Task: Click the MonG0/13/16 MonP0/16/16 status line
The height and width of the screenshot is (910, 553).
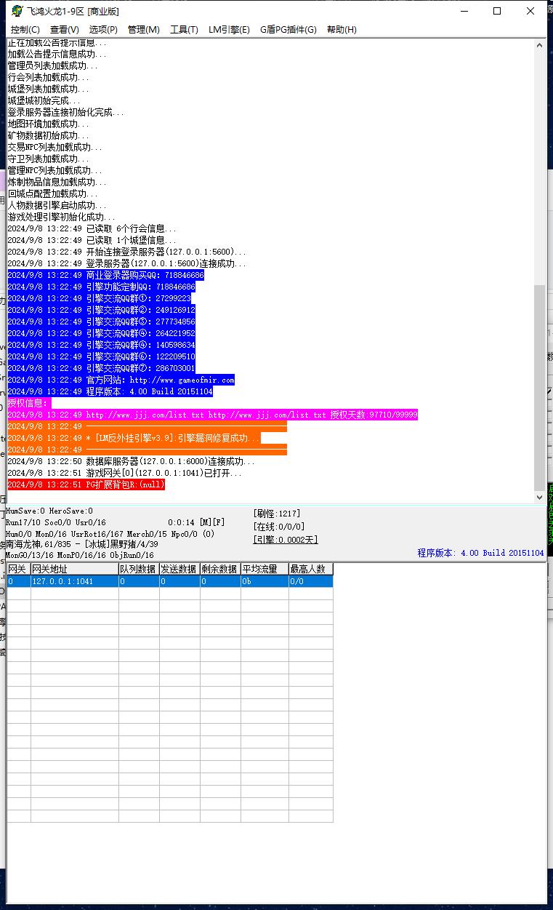Action: (80, 555)
